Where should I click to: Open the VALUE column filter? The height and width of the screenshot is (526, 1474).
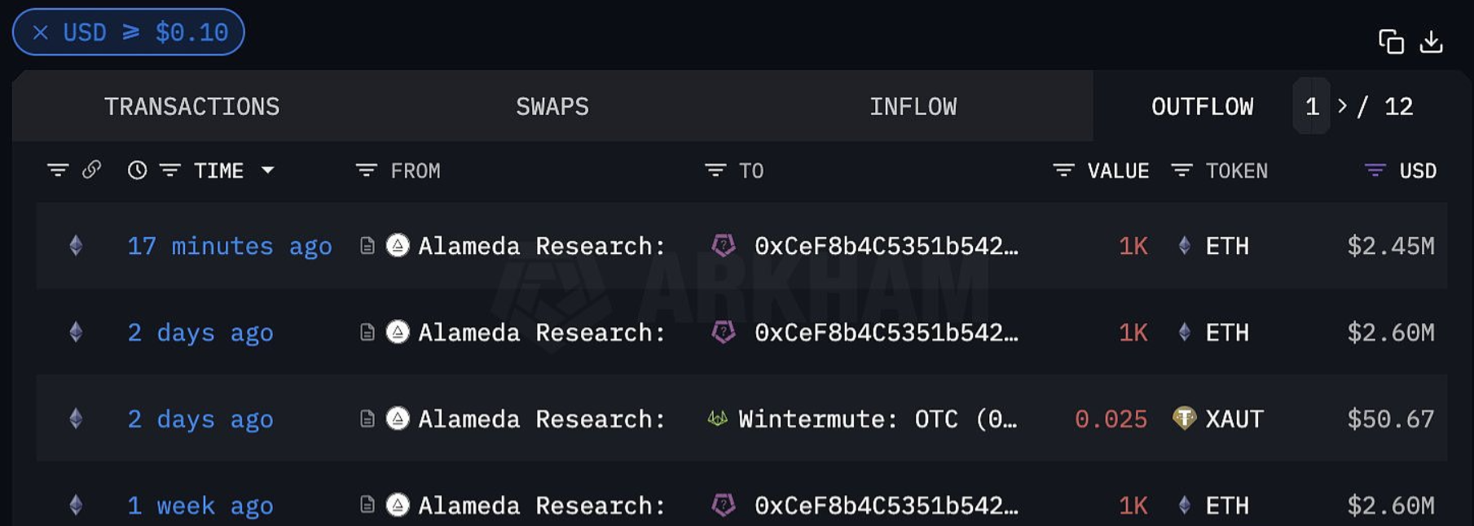[x=1063, y=170]
